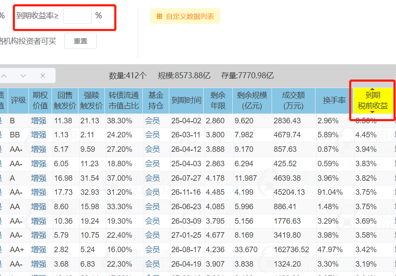Viewport: 396px width, 276px height.
Task: Sort by 成交额(万元) column header
Action: pos(293,100)
